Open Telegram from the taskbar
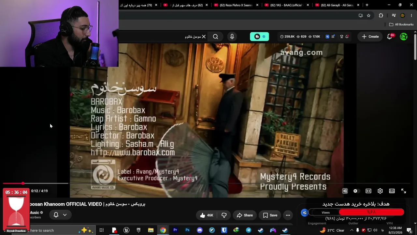 click(249, 230)
